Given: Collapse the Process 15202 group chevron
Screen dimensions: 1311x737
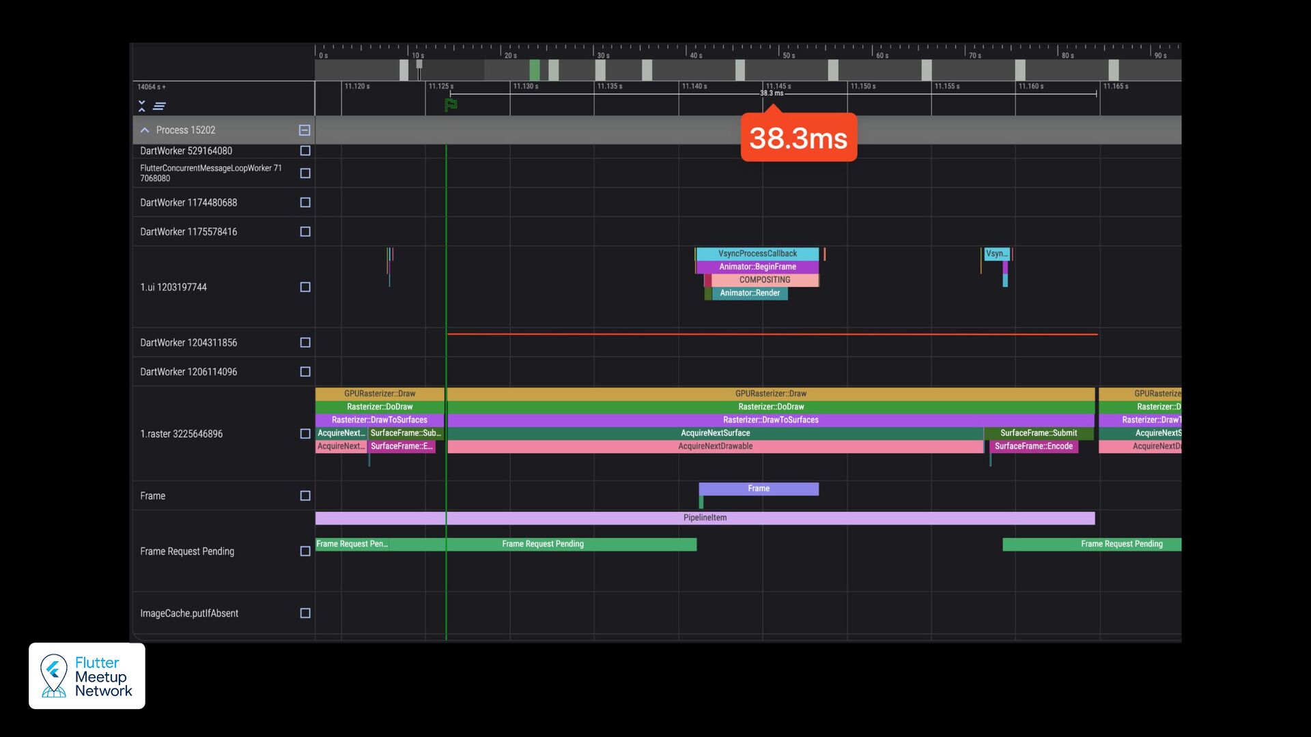Looking at the screenshot, I should tap(145, 130).
